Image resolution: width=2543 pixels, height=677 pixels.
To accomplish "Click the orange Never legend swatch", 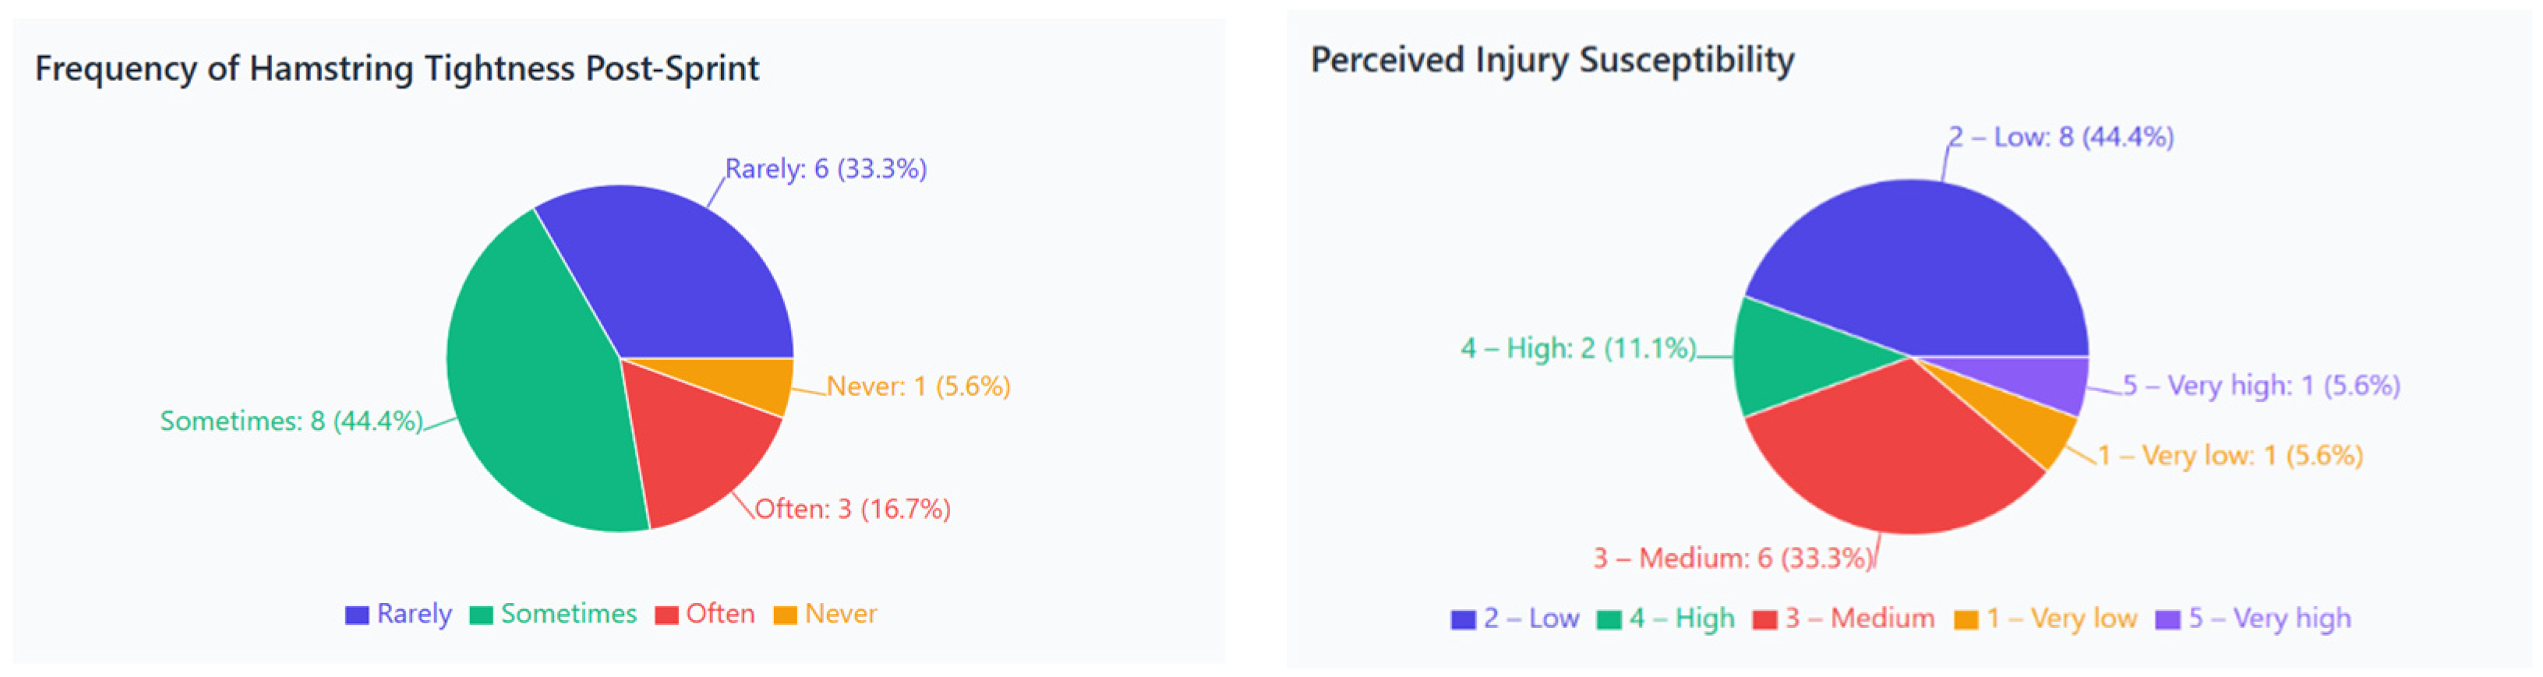I will click(x=785, y=615).
